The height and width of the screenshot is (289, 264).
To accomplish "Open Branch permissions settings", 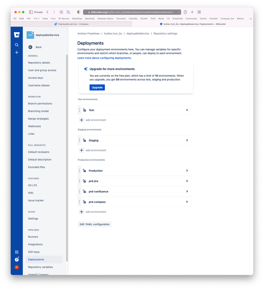I will pos(40,104).
